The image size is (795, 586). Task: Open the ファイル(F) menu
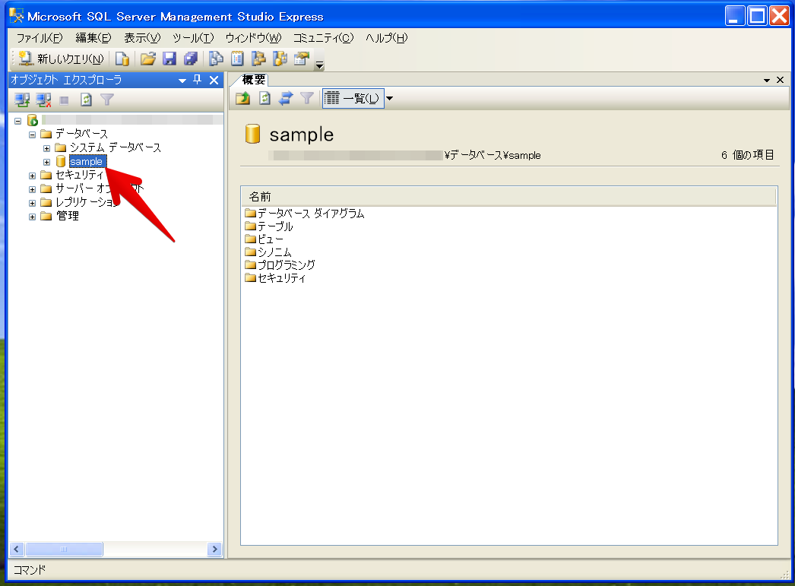pos(40,38)
